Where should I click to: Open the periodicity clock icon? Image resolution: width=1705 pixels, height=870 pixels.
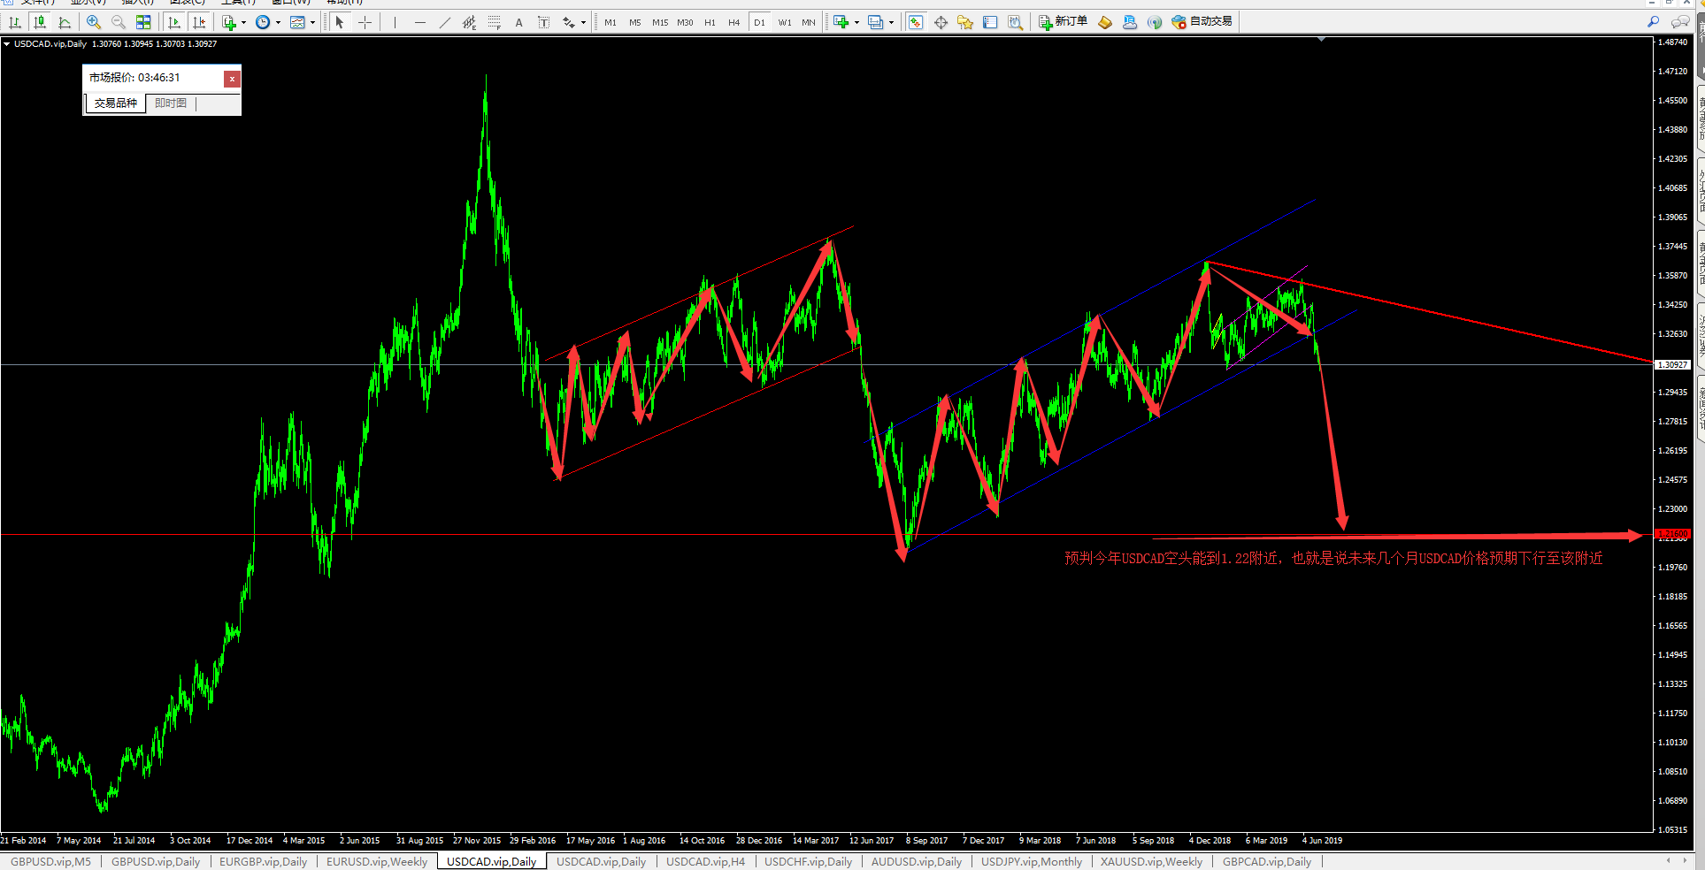263,22
